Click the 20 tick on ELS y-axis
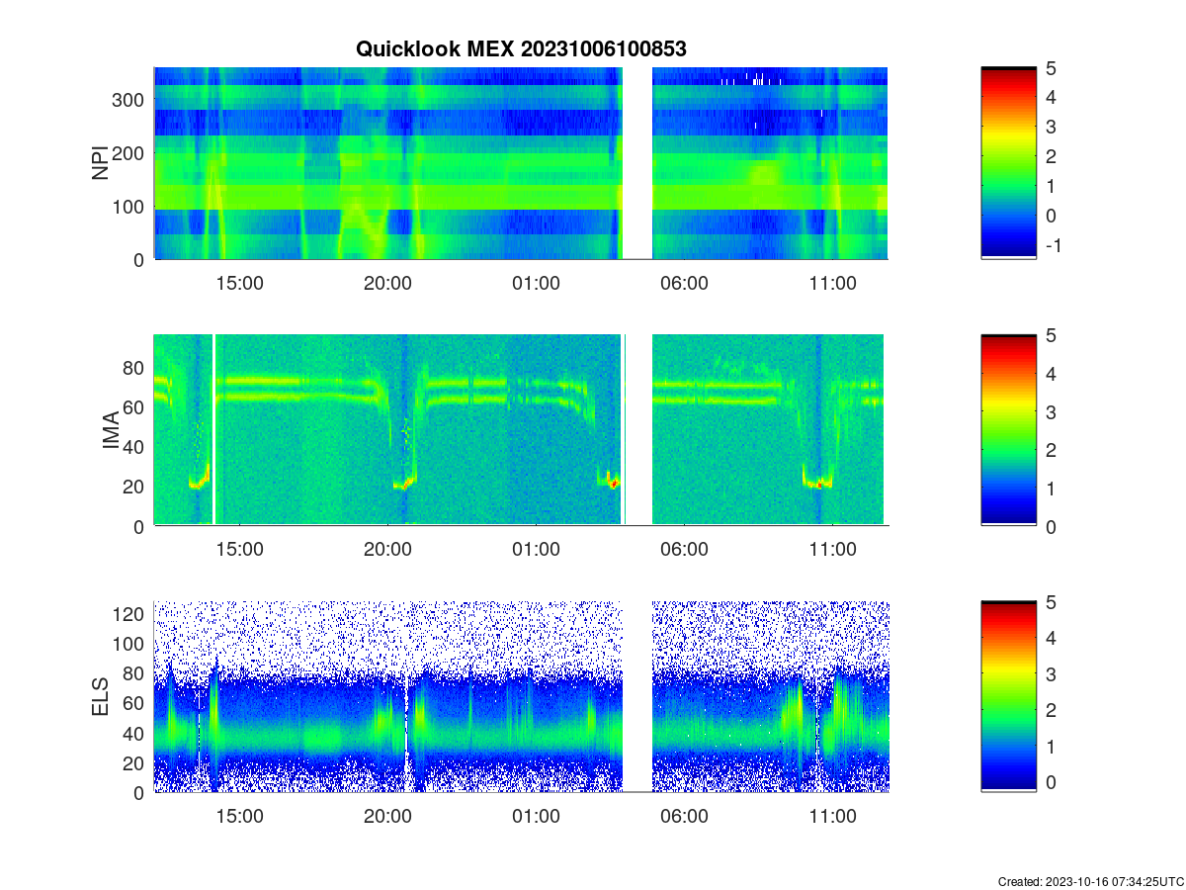Image resolution: width=1186 pixels, height=890 pixels. [x=134, y=762]
